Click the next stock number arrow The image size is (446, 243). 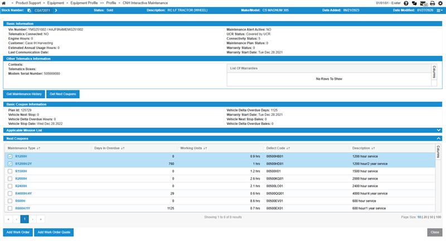point(56,10)
